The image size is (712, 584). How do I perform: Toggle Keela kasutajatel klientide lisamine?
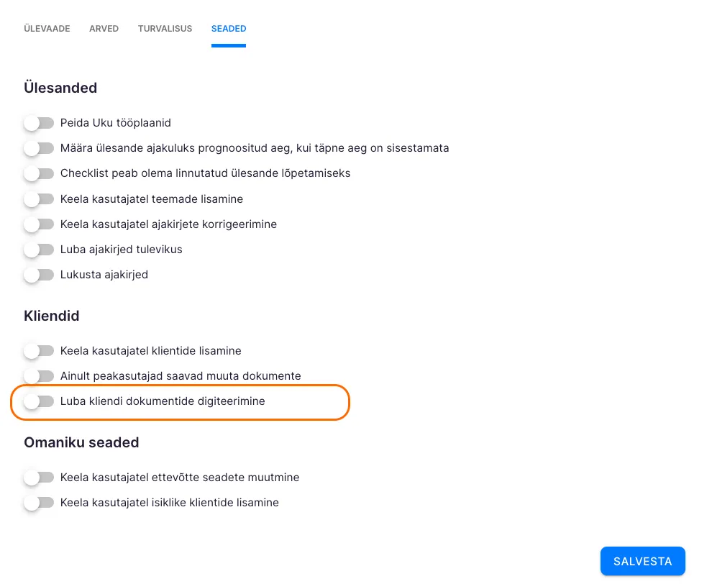(39, 351)
